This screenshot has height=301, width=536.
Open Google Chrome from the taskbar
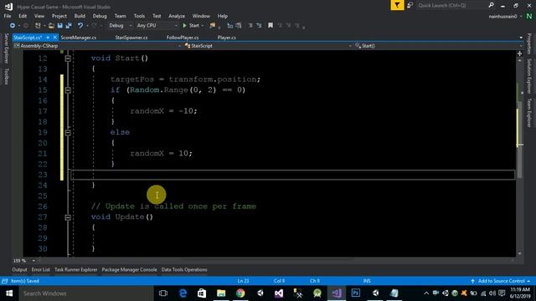[x=240, y=293]
